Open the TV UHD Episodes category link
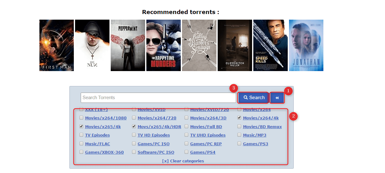 point(208,135)
